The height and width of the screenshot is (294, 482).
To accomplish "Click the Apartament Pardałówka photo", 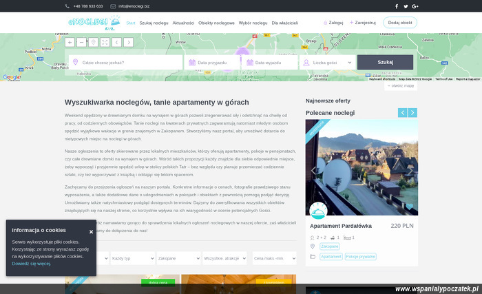I will click(x=361, y=167).
